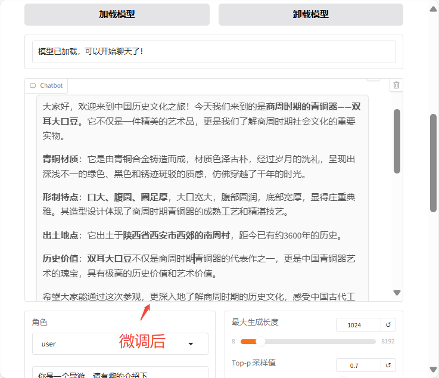This screenshot has width=439, height=378.
Task: Click the Top-p 采样值 label
Action: click(254, 363)
